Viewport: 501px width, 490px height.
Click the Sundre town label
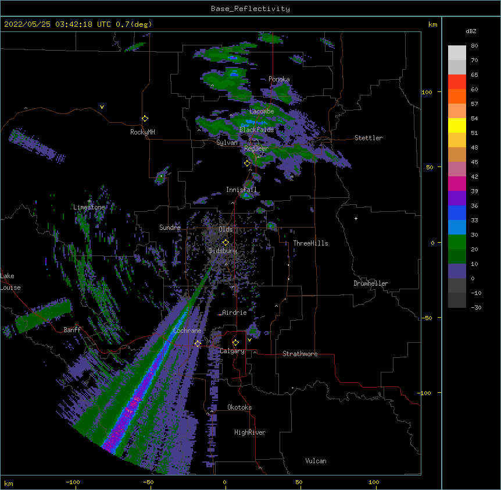[170, 228]
